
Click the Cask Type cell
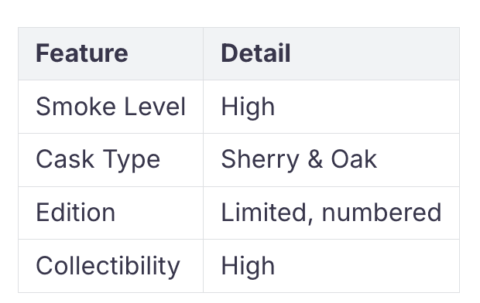point(111,160)
